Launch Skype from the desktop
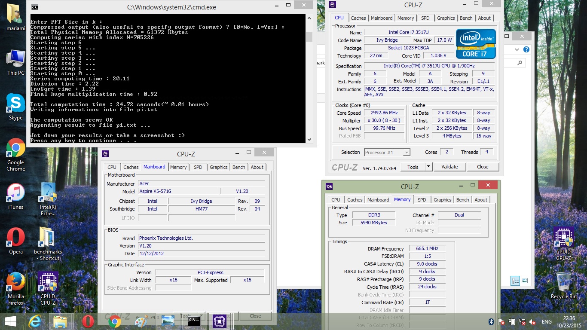The image size is (587, 330). pos(15,107)
